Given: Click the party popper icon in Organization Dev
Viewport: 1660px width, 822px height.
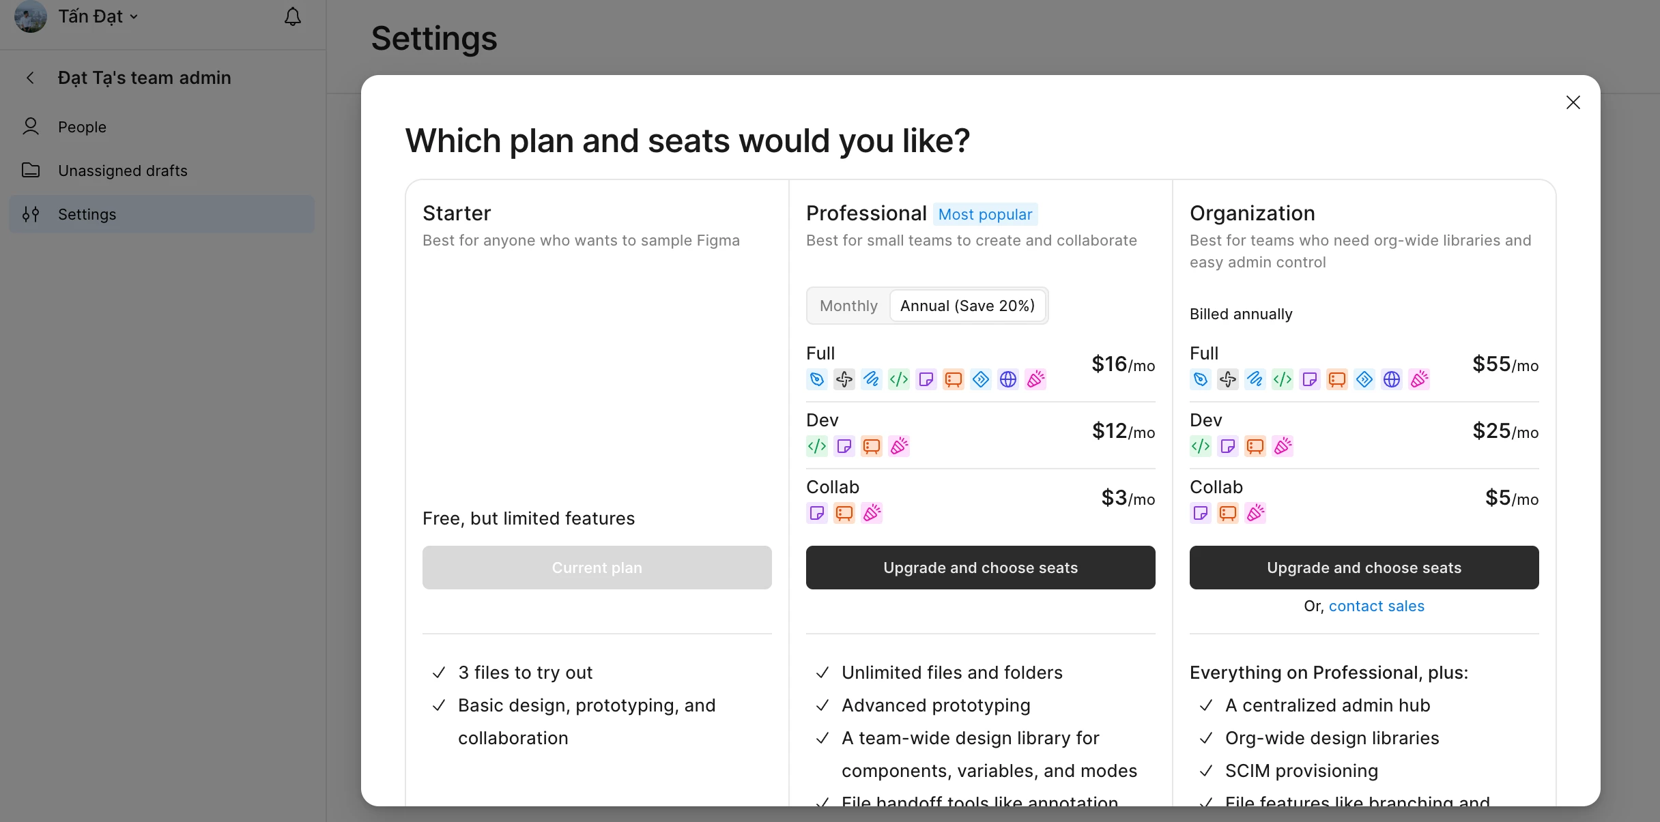Looking at the screenshot, I should click(1283, 446).
